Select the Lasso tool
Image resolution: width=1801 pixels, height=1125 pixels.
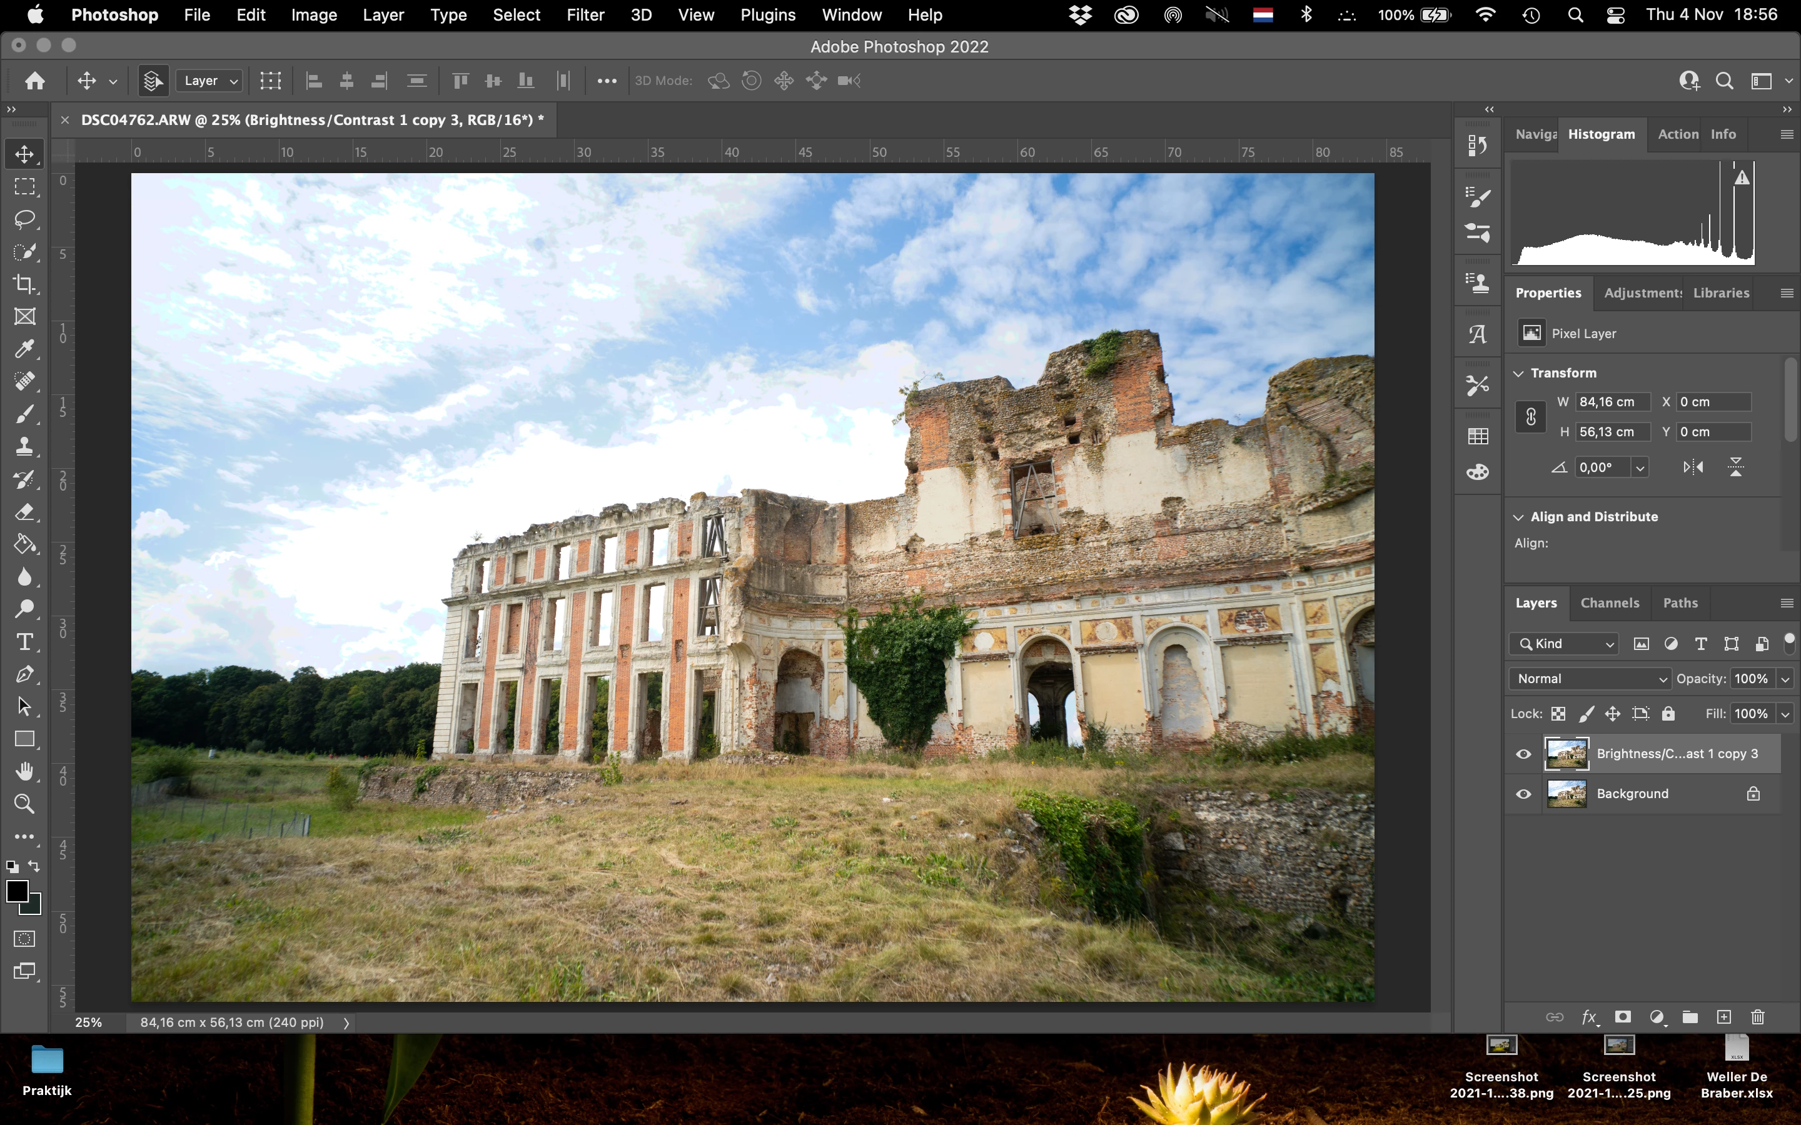point(24,219)
